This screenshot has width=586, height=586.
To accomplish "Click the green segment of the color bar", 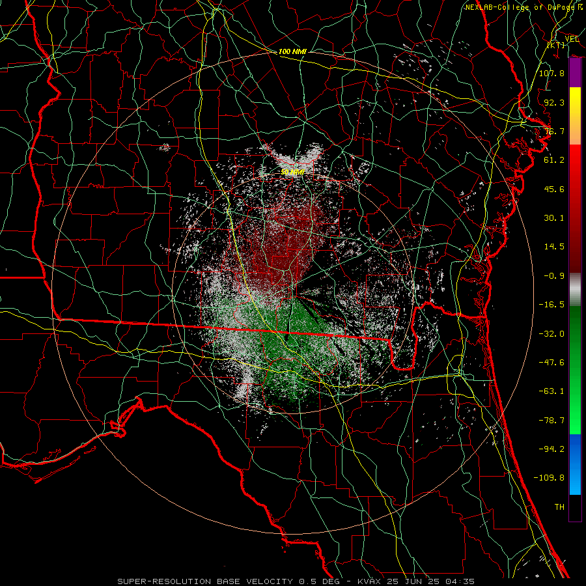I will (x=575, y=370).
